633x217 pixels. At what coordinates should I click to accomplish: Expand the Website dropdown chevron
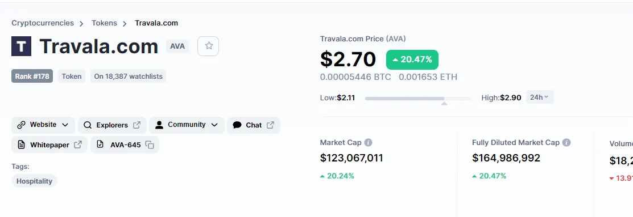[x=65, y=125]
